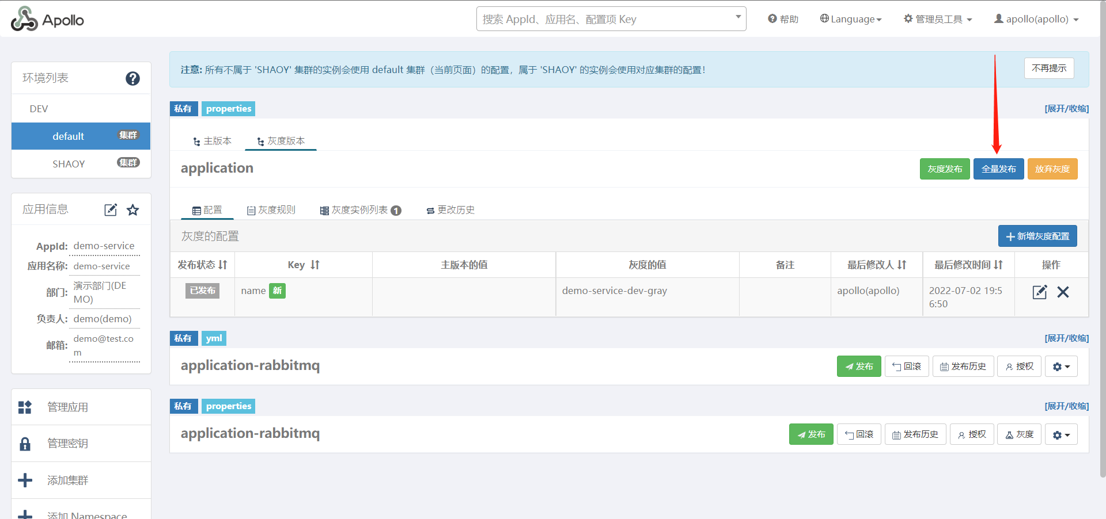Click the edit app info icon
This screenshot has height=519, width=1106.
point(111,210)
